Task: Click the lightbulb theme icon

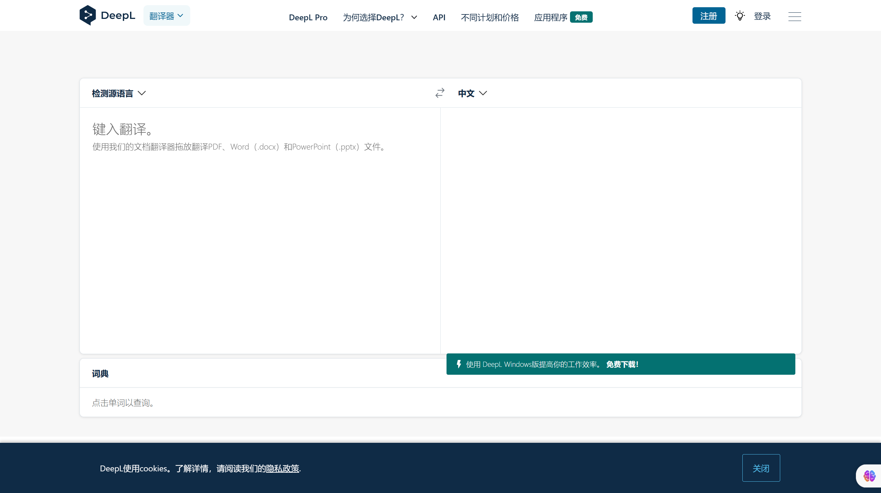Action: (740, 15)
